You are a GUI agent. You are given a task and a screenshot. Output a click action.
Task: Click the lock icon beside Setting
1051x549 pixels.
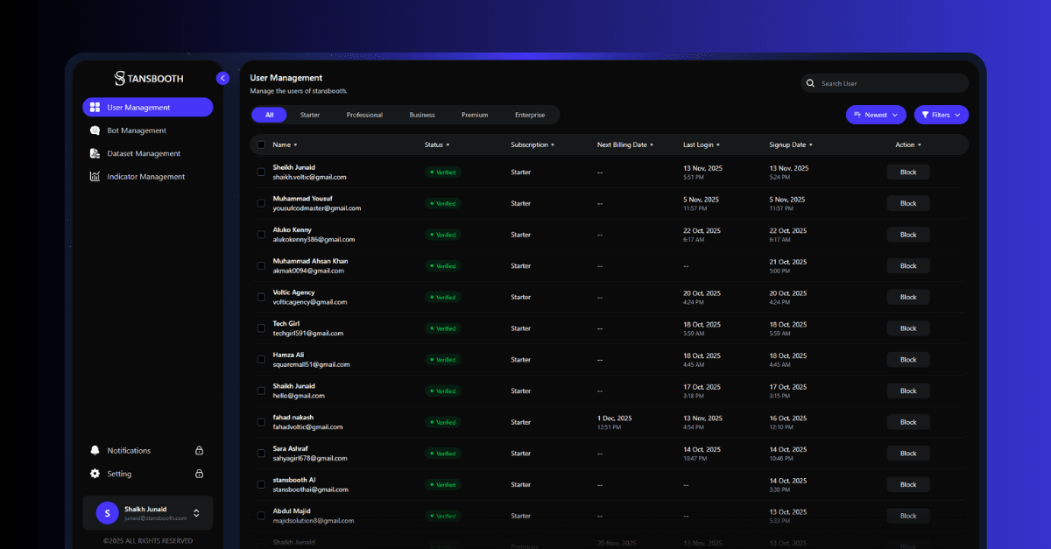click(199, 474)
